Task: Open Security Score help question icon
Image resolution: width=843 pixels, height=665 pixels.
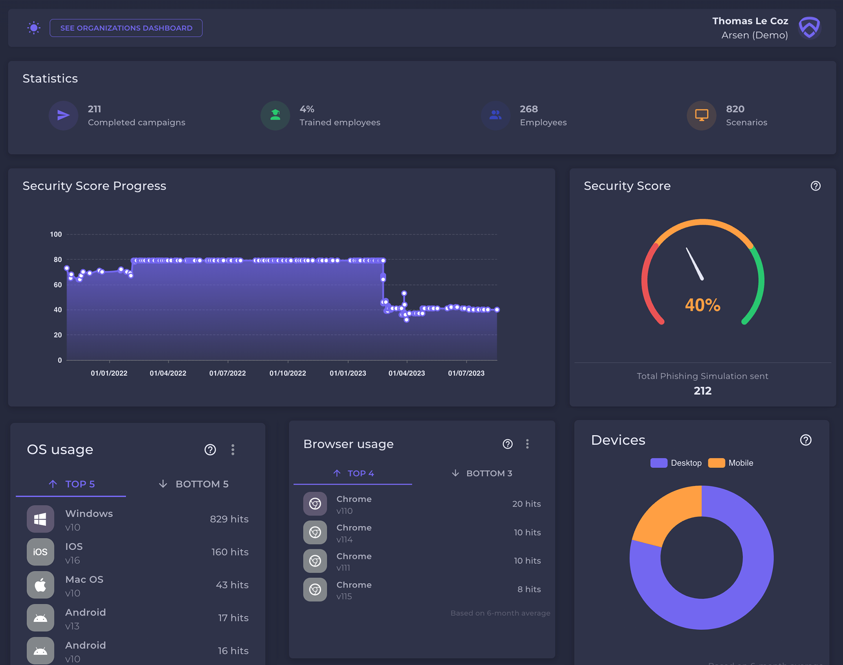Action: pyautogui.click(x=815, y=186)
